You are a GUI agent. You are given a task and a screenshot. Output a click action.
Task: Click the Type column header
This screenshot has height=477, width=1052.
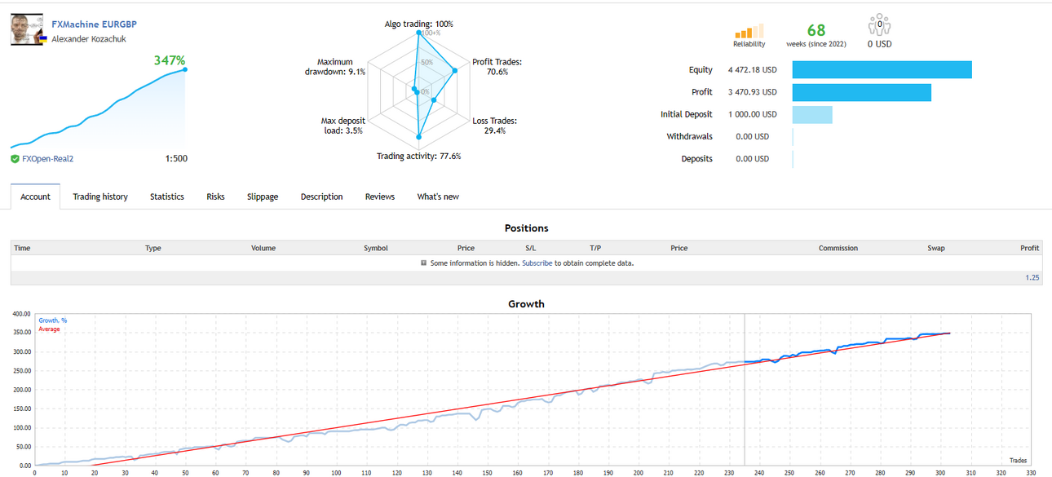click(x=152, y=248)
